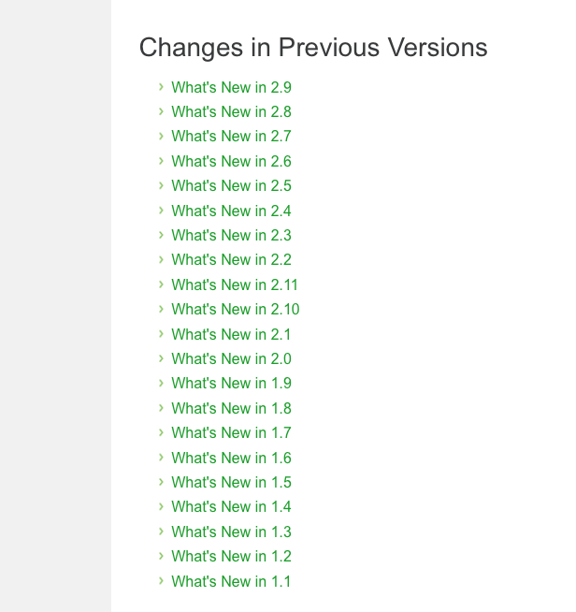This screenshot has width=576, height=612.
Task: Go to What's New in 2.10
Action: 236,309
